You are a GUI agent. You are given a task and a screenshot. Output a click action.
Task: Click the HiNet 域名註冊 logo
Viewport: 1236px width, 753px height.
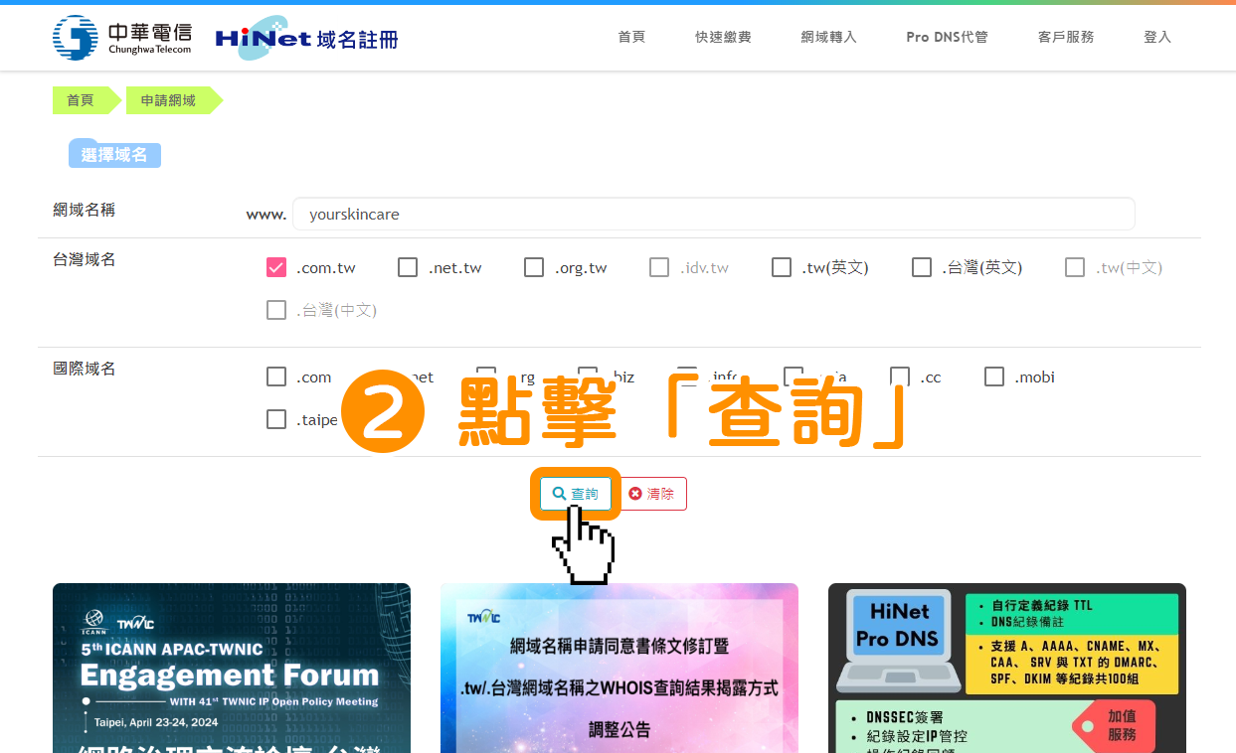307,38
